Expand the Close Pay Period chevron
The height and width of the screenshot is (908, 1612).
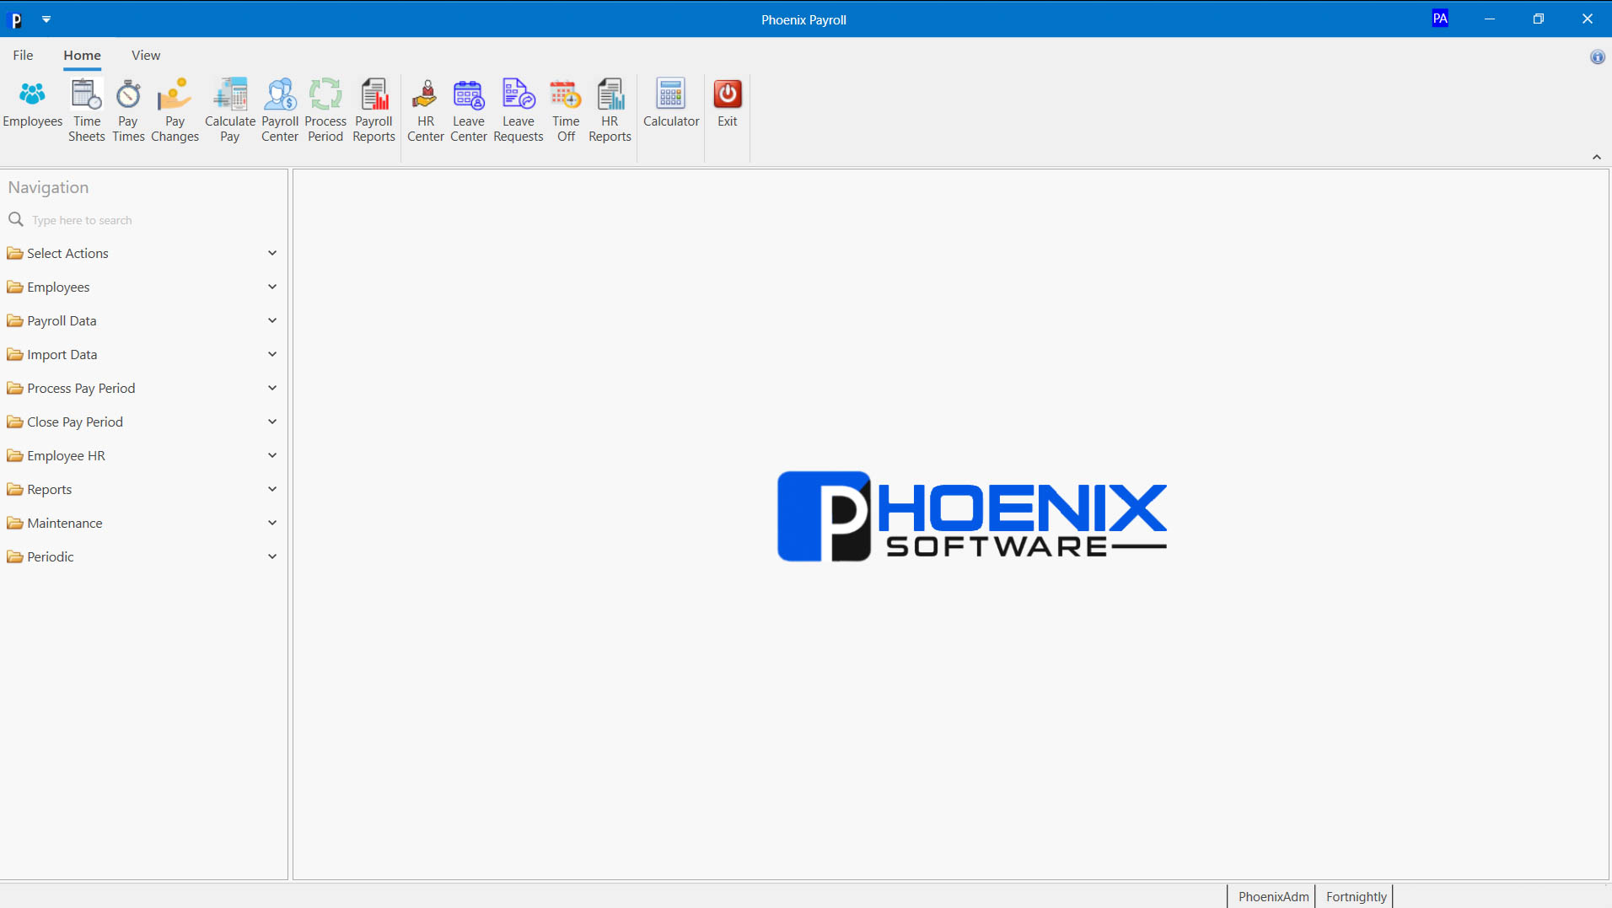[x=272, y=422]
